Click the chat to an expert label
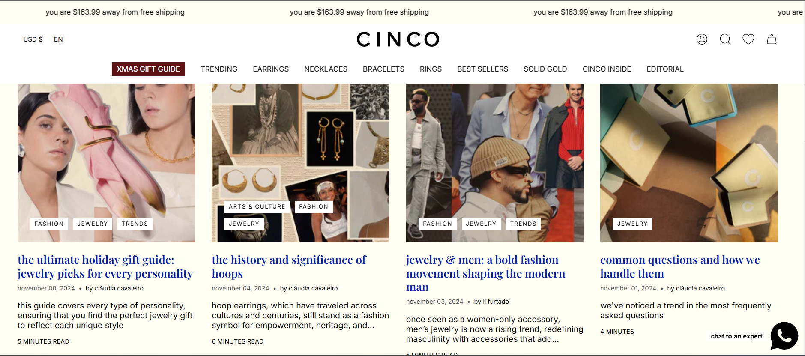 (736, 336)
